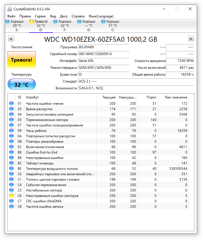Click the ID column header
Screen dimensions: 203x240
(20, 97)
